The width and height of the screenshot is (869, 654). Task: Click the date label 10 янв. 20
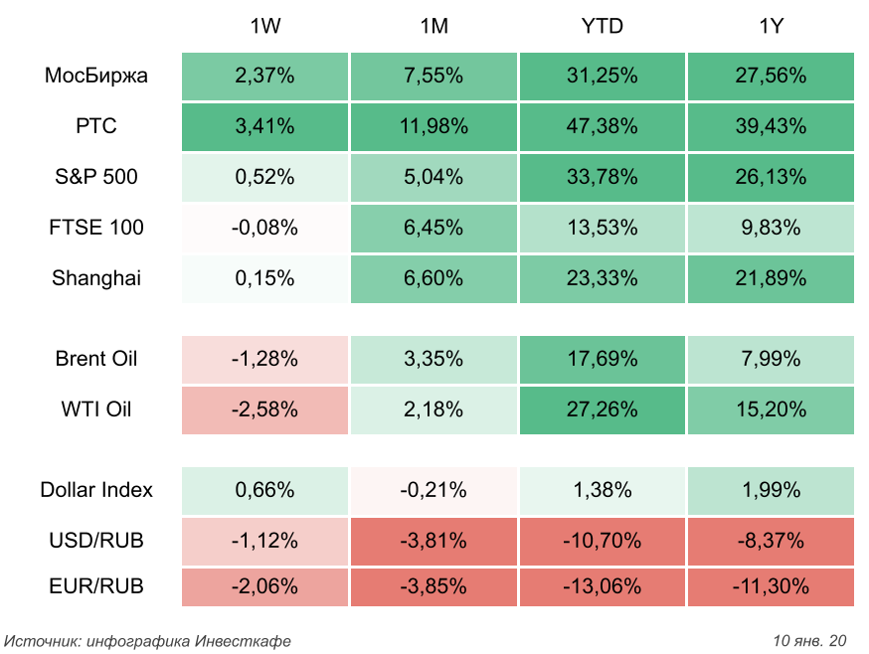(808, 640)
